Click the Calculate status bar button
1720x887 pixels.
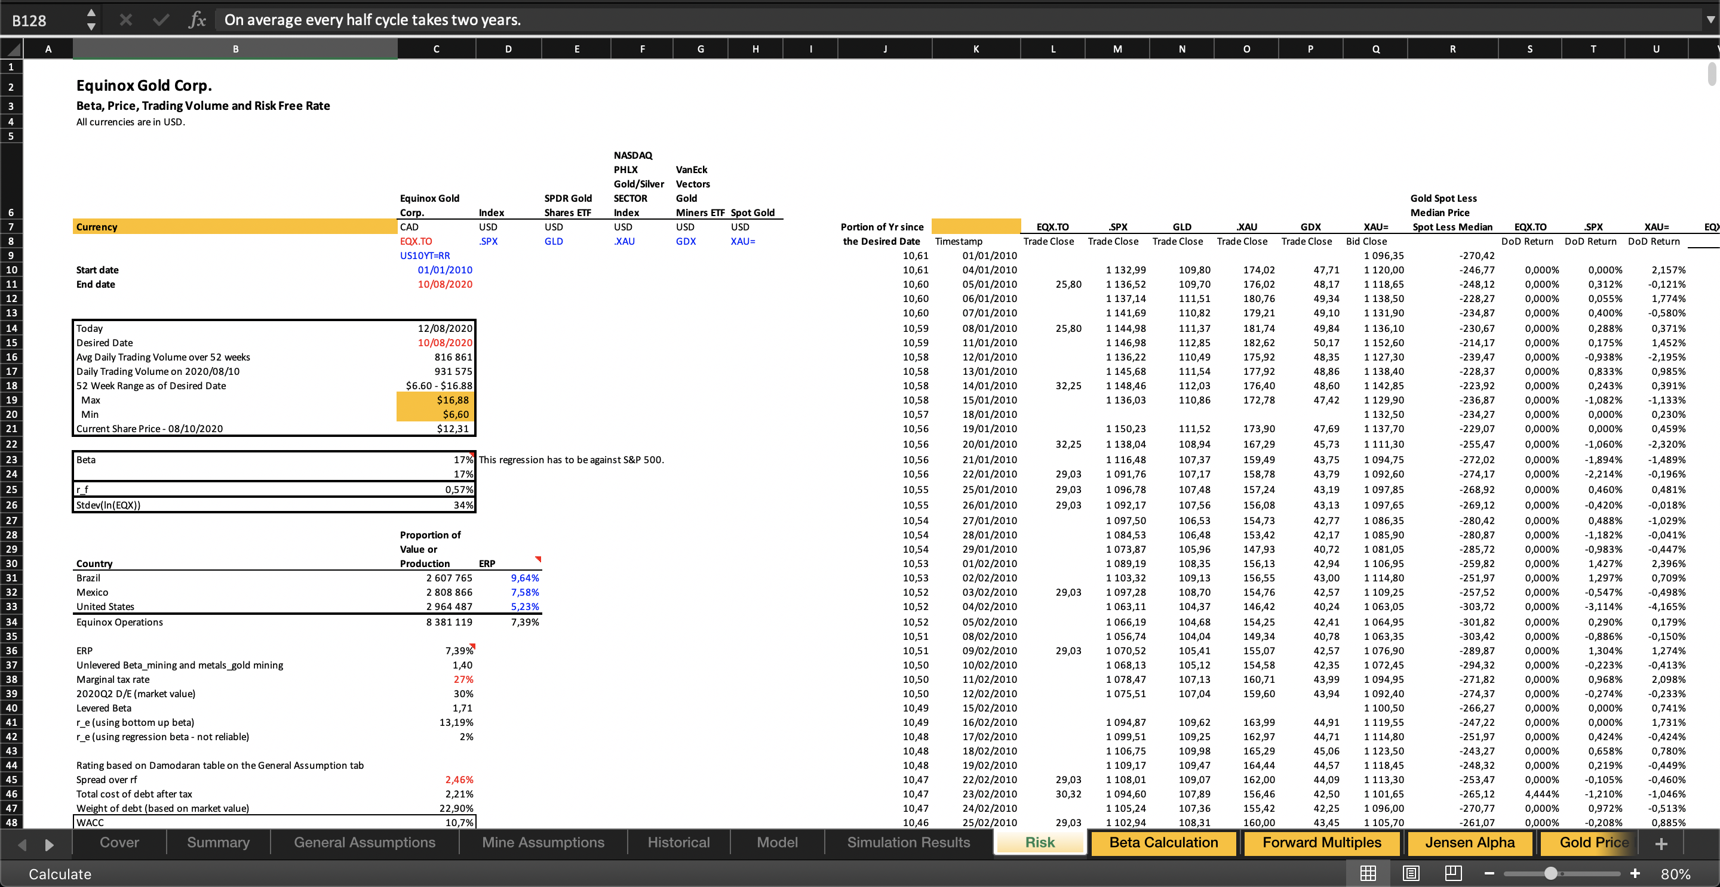pos(60,874)
